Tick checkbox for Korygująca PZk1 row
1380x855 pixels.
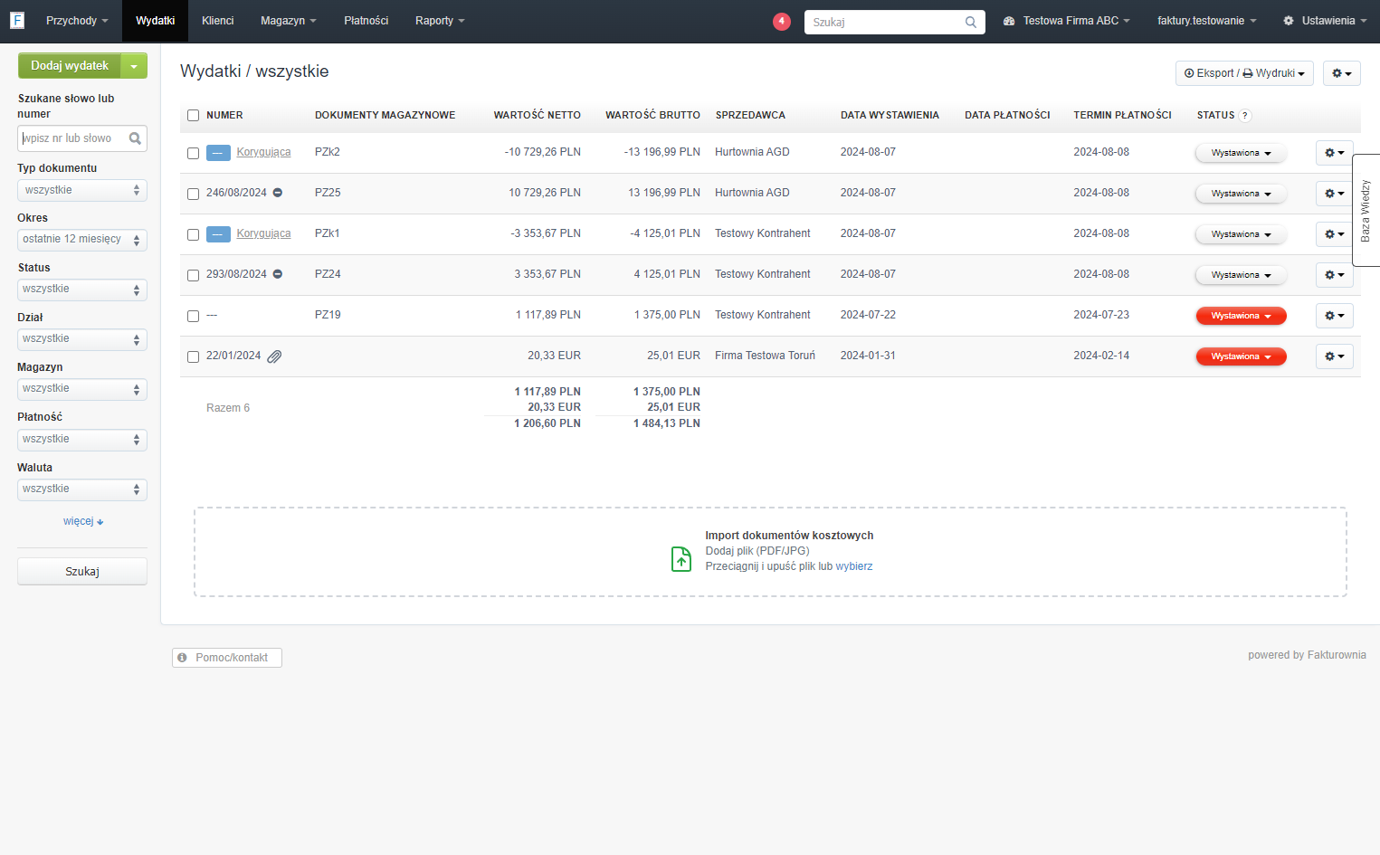coord(193,234)
